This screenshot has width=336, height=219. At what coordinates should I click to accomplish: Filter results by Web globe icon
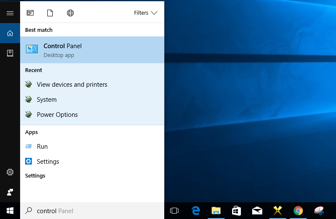click(x=70, y=13)
